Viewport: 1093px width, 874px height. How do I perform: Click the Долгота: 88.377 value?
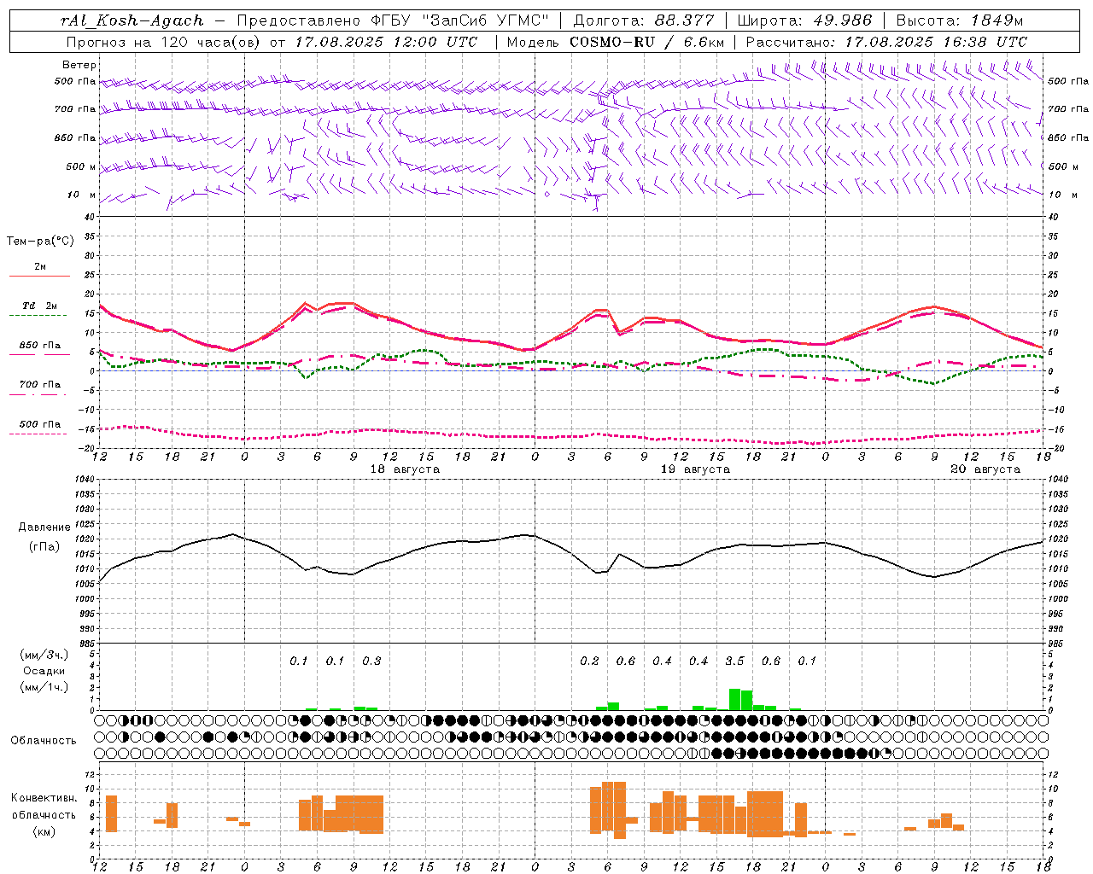pyautogui.click(x=644, y=20)
